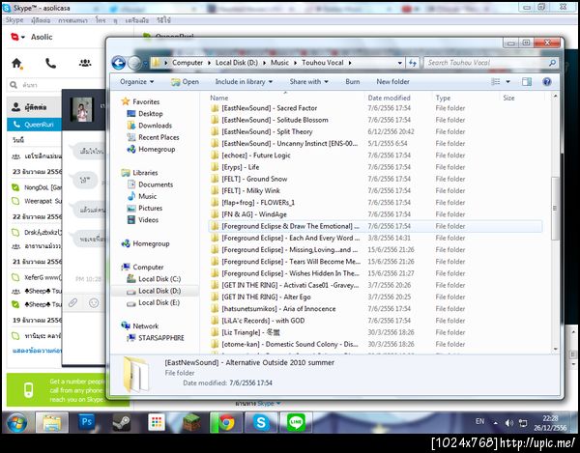This screenshot has width=580, height=453.
Task: Click the Explorer Back navigation arrow
Action: (x=119, y=63)
